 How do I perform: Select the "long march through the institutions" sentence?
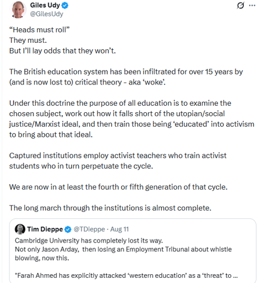[x=110, y=208]
